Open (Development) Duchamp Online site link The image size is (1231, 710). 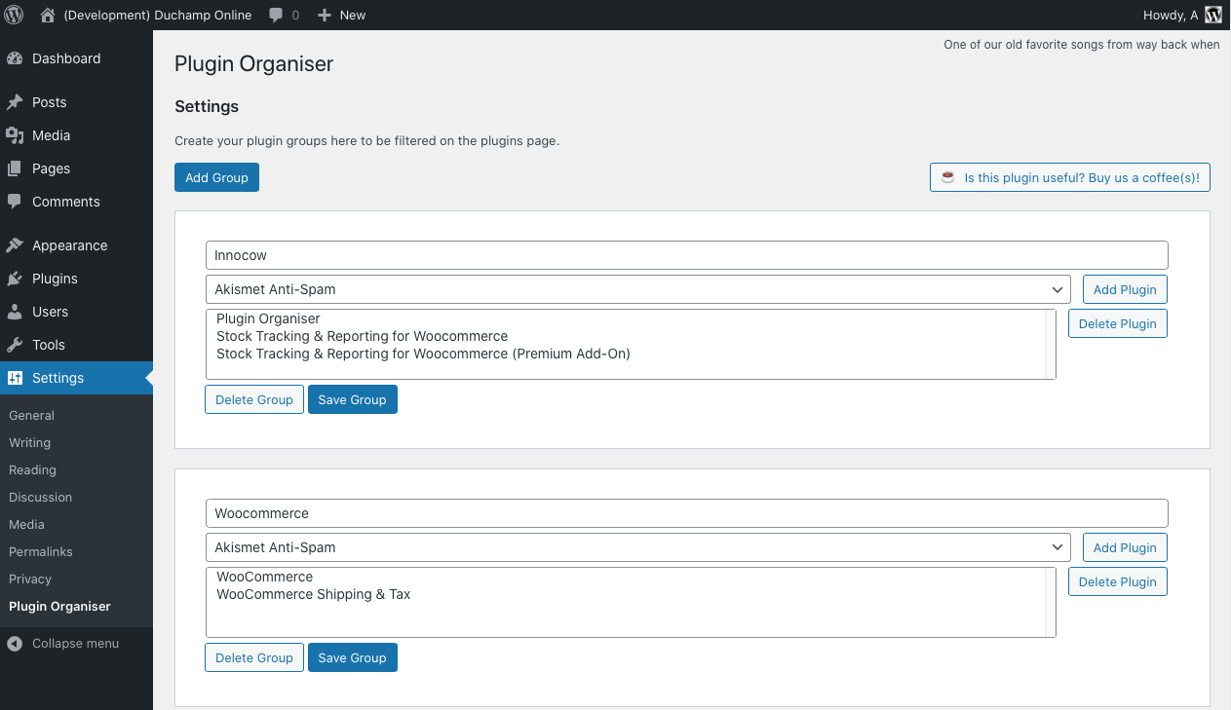(146, 15)
